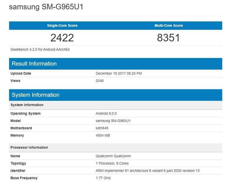The height and width of the screenshot is (186, 227).
Task: Click the Topology label
Action: [x=18, y=164]
